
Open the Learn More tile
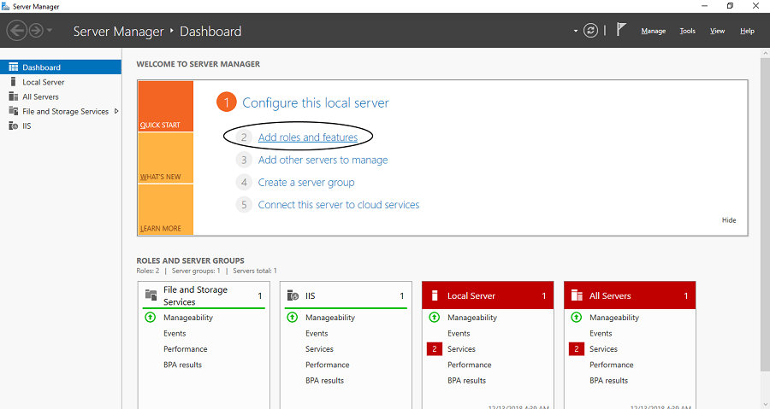click(x=165, y=210)
